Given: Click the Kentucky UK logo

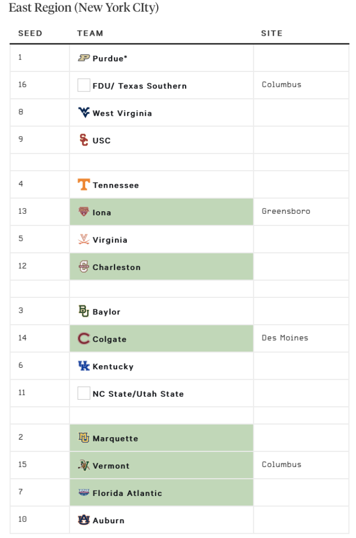Looking at the screenshot, I should point(84,366).
